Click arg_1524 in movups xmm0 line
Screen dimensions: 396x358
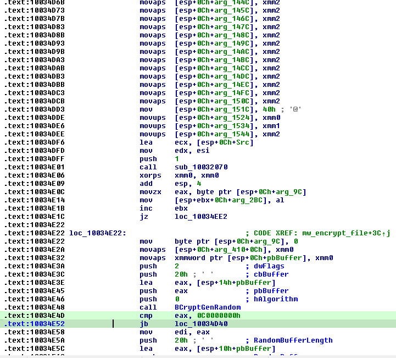232,118
